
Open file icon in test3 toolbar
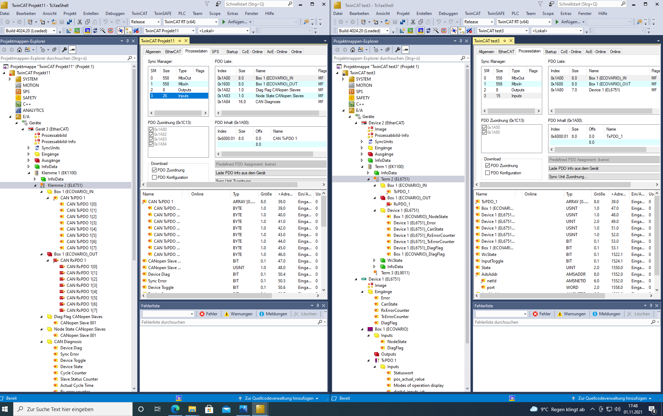tap(387, 22)
